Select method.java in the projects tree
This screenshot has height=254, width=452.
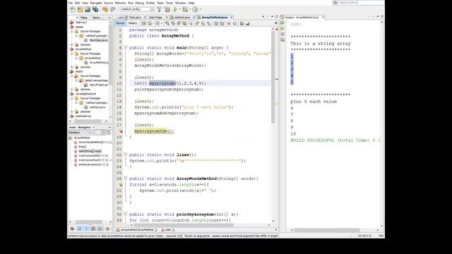coord(97,107)
